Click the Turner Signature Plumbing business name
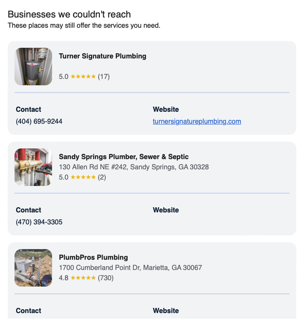 [102, 56]
